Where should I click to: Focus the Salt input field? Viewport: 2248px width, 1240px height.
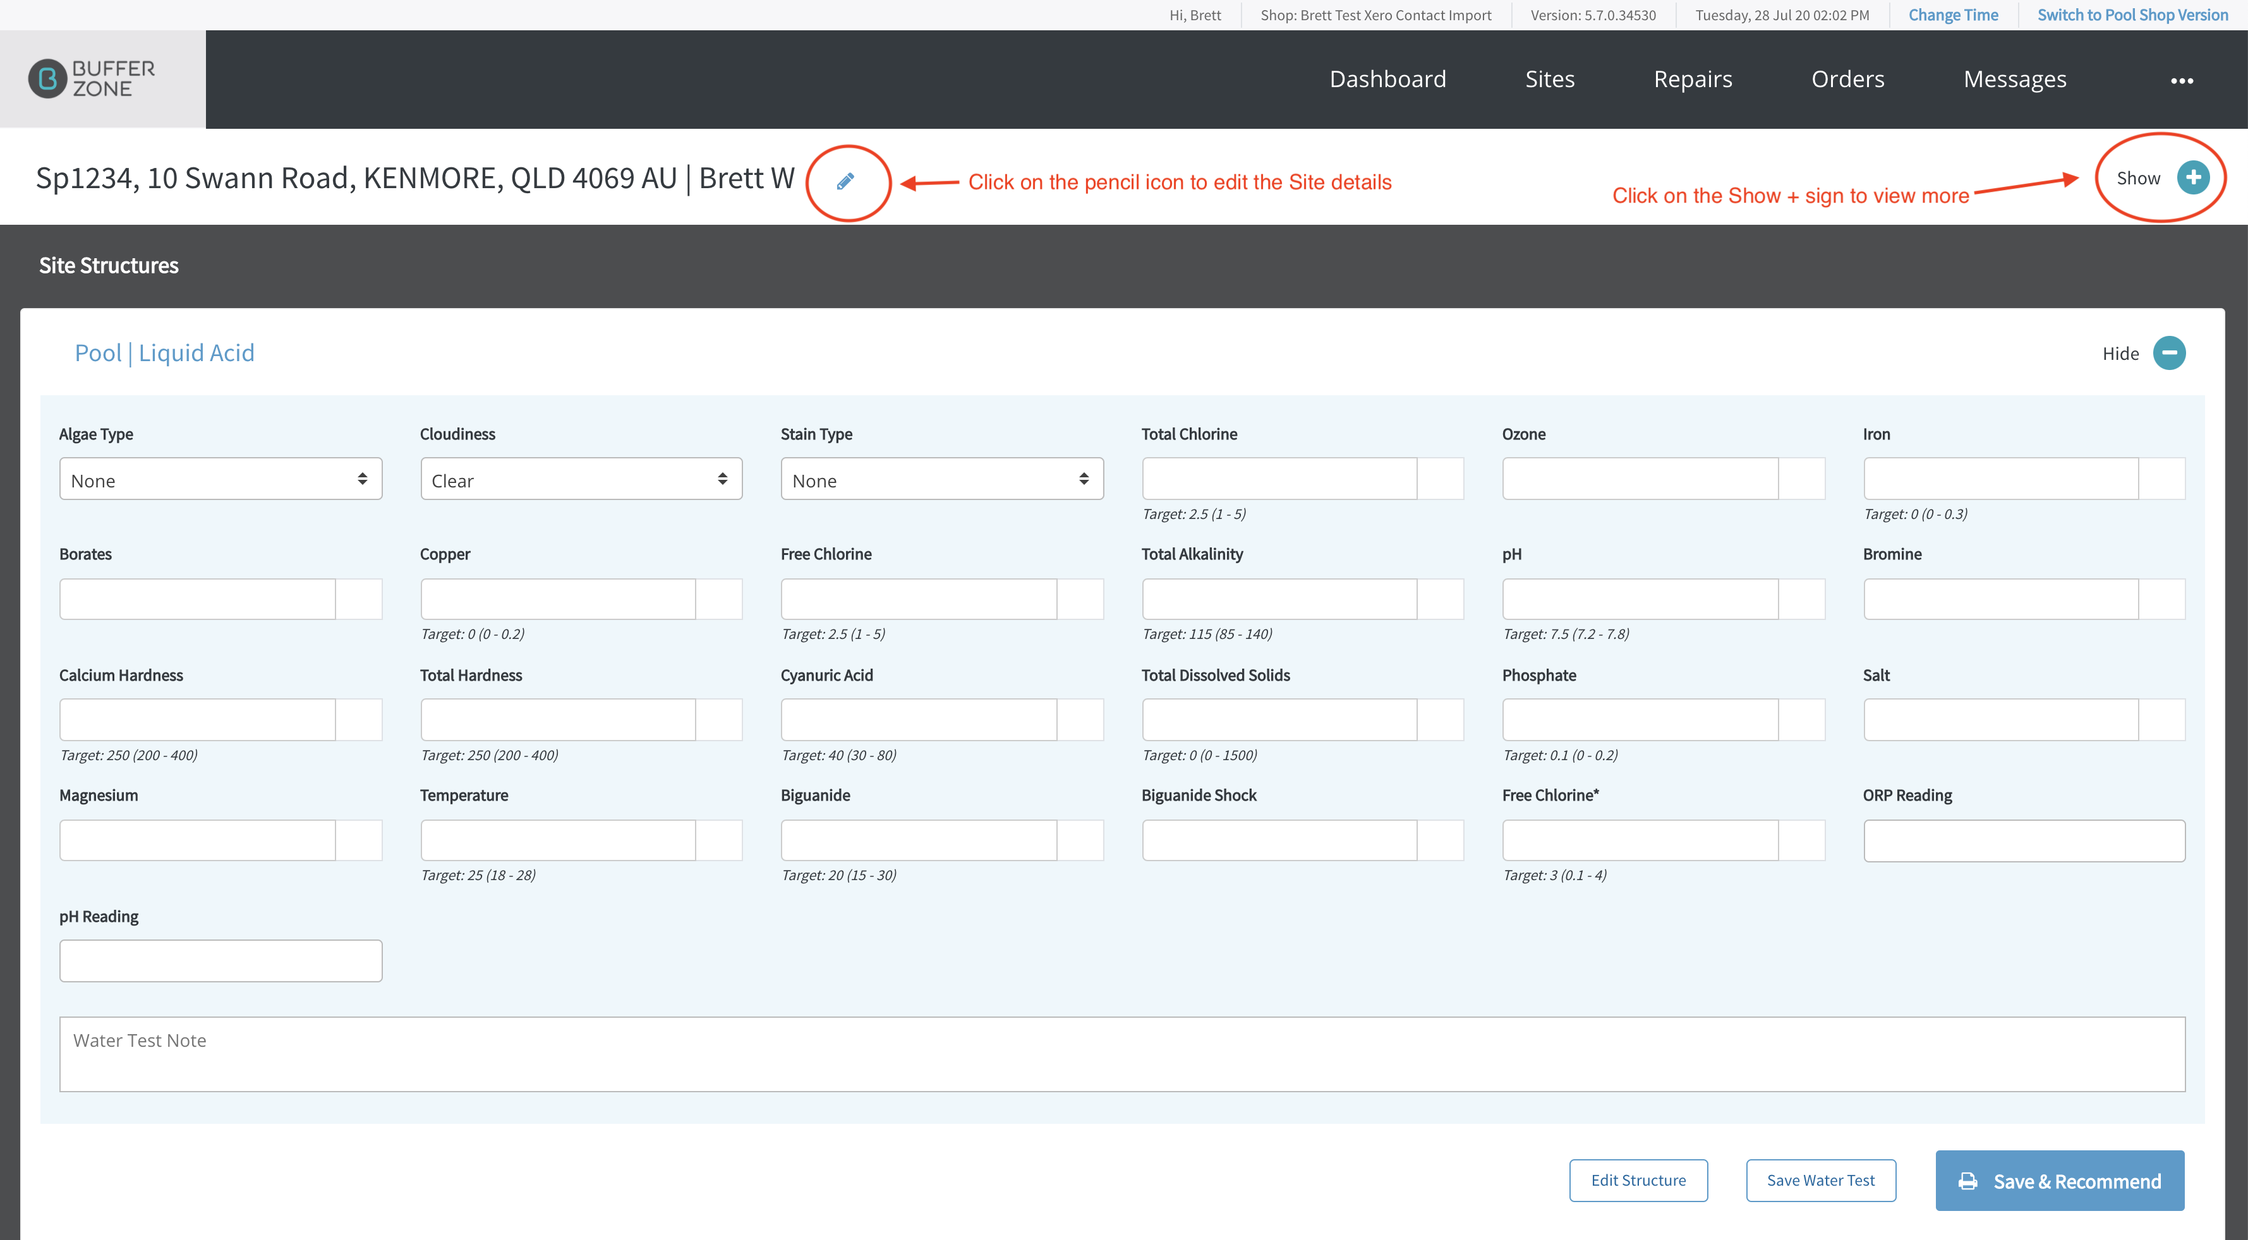2001,719
